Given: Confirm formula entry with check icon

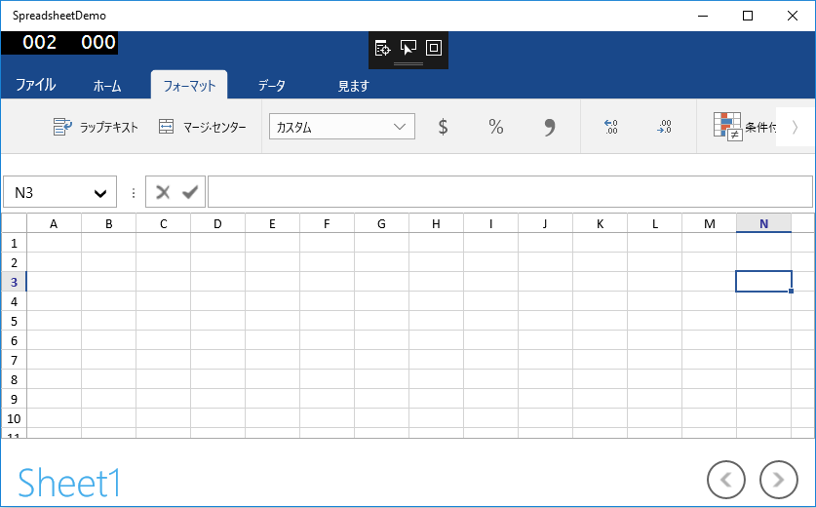Looking at the screenshot, I should (190, 193).
